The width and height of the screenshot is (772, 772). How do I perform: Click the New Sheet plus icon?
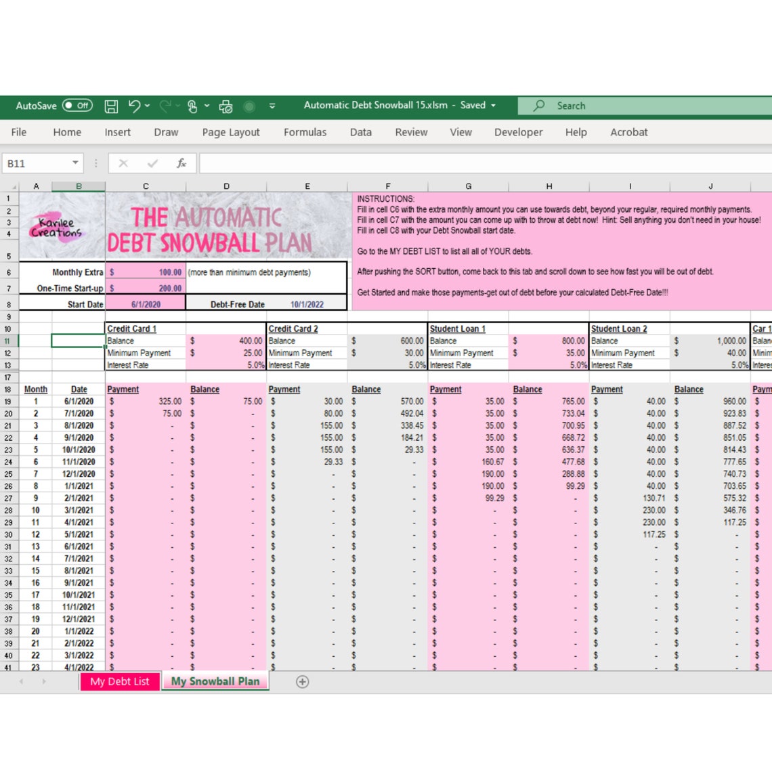(303, 682)
